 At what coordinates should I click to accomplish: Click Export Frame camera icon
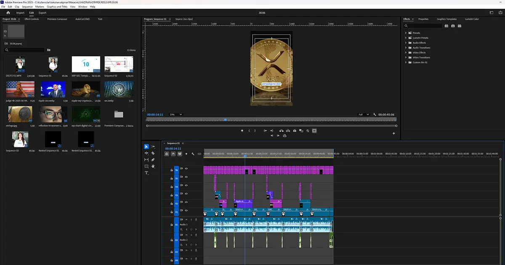tap(295, 130)
